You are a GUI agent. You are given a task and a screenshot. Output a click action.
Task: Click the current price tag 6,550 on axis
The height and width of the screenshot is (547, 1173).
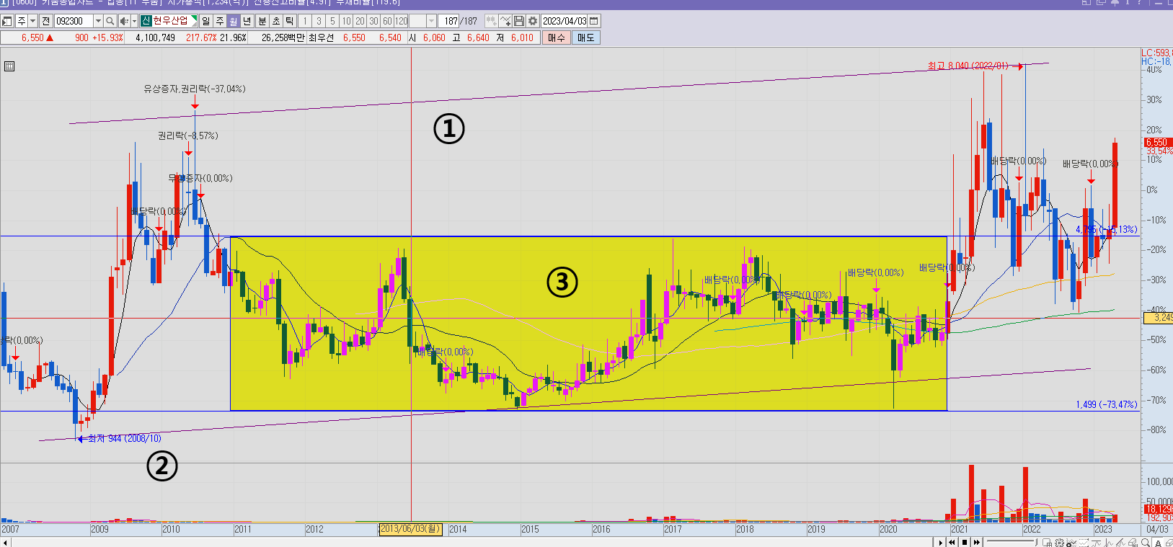tap(1156, 143)
